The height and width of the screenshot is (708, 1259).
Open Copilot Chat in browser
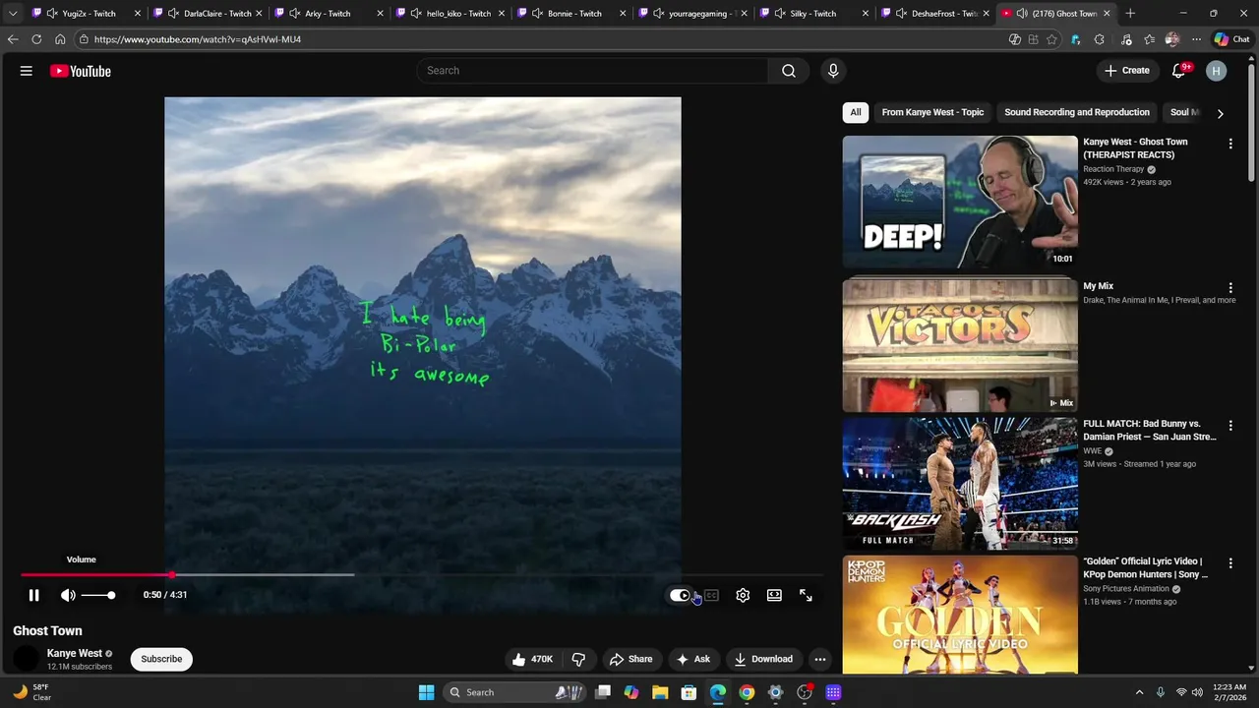[1231, 39]
